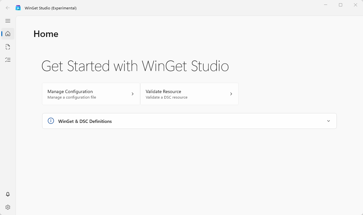The height and width of the screenshot is (215, 363).
Task: Open the Validate Resource title
Action: click(163, 91)
